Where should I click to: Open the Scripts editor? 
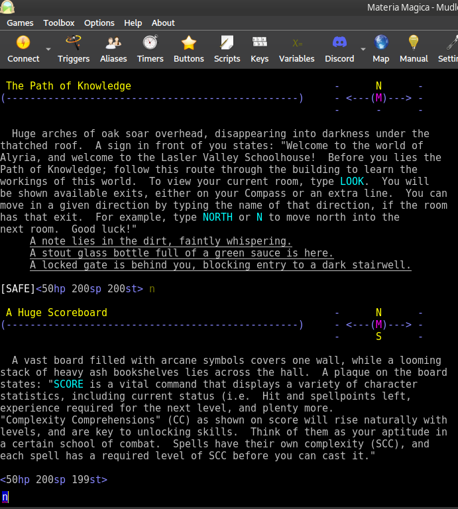click(227, 44)
